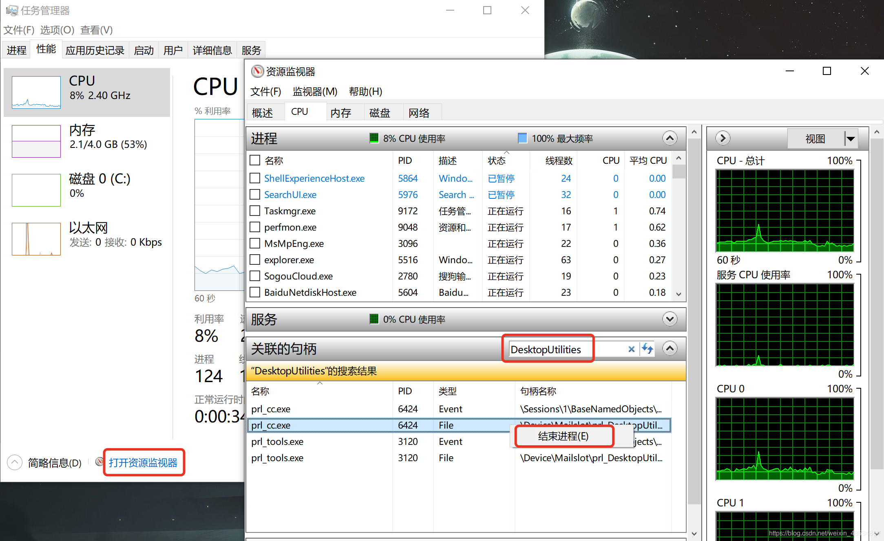Click the refresh handle search icon
Screen dimensions: 884x541
point(647,349)
